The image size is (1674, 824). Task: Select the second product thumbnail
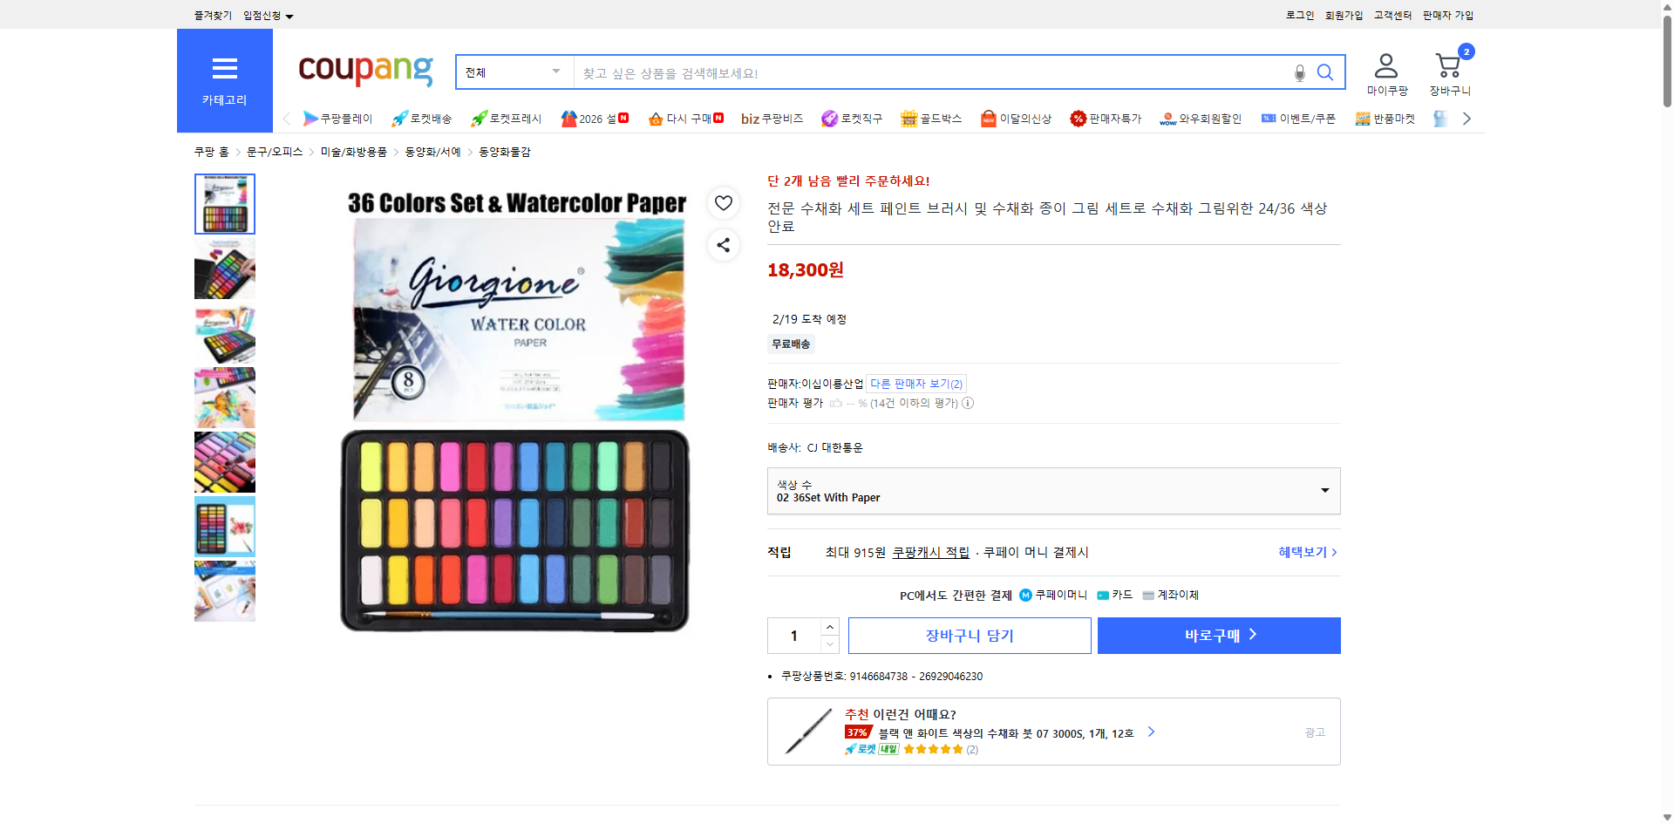pos(224,269)
